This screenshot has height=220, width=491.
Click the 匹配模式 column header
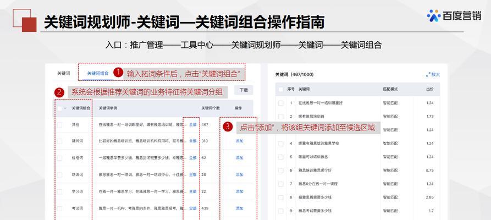click(x=390, y=89)
